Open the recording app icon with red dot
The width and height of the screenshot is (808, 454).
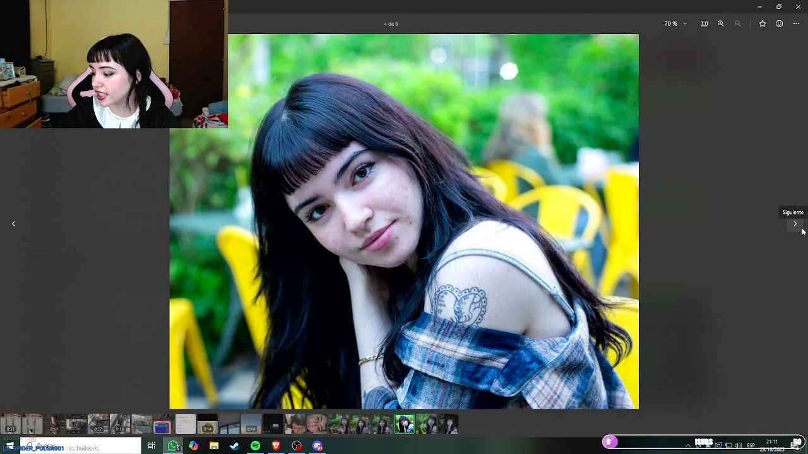click(x=297, y=446)
